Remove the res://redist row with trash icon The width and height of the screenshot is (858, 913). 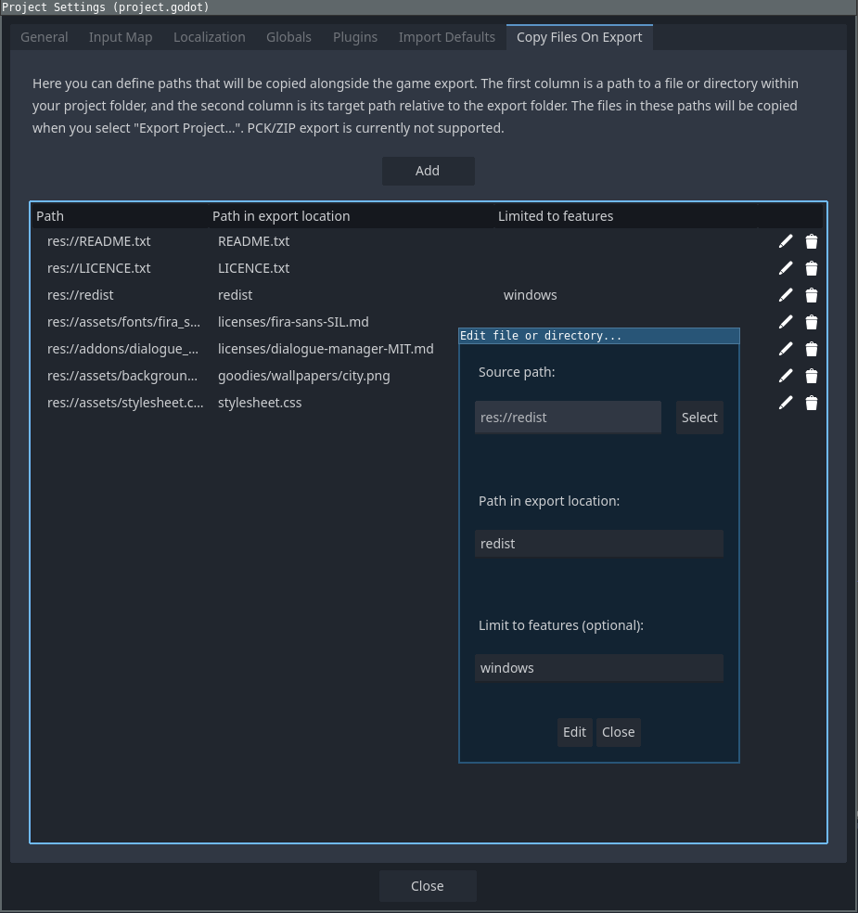coord(811,295)
